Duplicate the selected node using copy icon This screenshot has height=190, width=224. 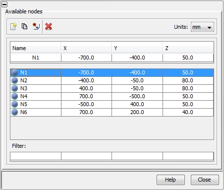[24, 26]
